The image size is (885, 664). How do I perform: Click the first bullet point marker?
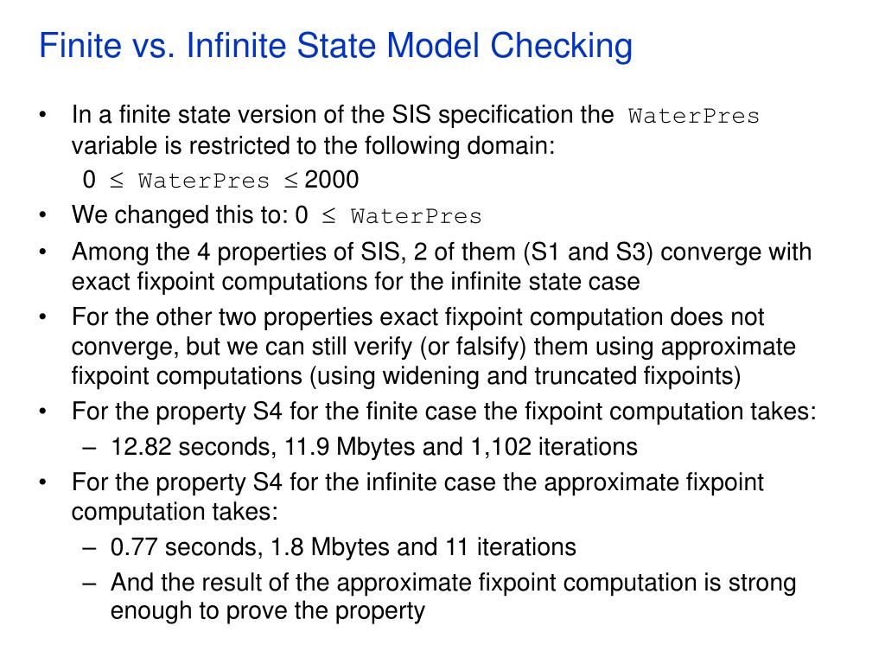click(x=43, y=115)
